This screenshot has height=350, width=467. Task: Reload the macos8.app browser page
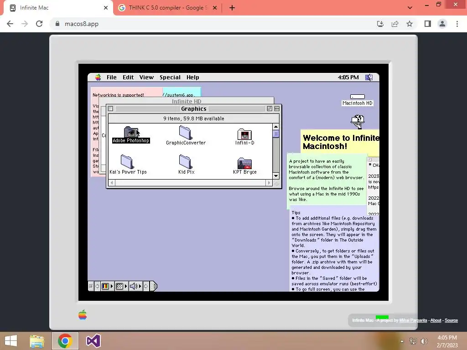click(x=39, y=24)
